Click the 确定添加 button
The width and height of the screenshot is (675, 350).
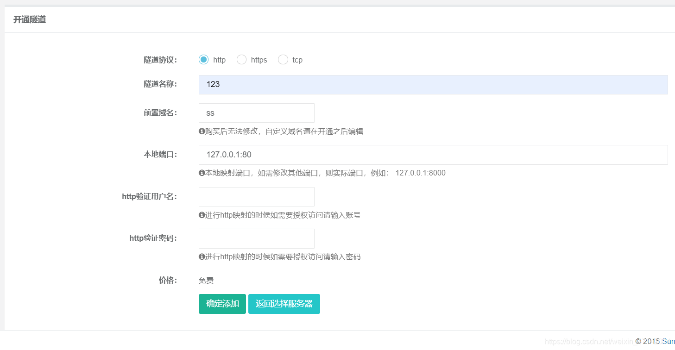pos(222,304)
